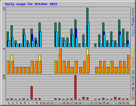Click the orange Sites bar on day 23

(x=96, y=70)
